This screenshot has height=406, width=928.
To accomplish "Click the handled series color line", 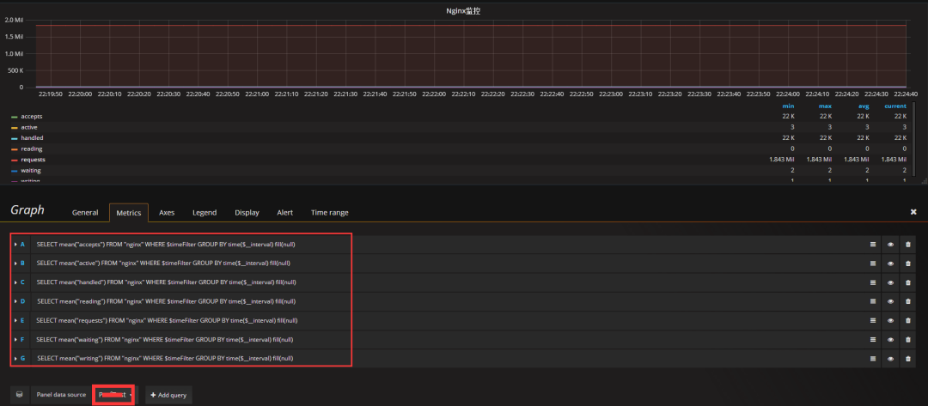I will click(x=15, y=138).
